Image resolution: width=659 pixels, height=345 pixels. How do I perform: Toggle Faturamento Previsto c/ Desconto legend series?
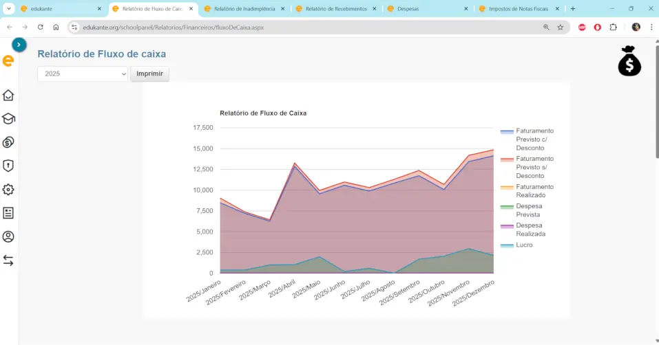pos(534,139)
